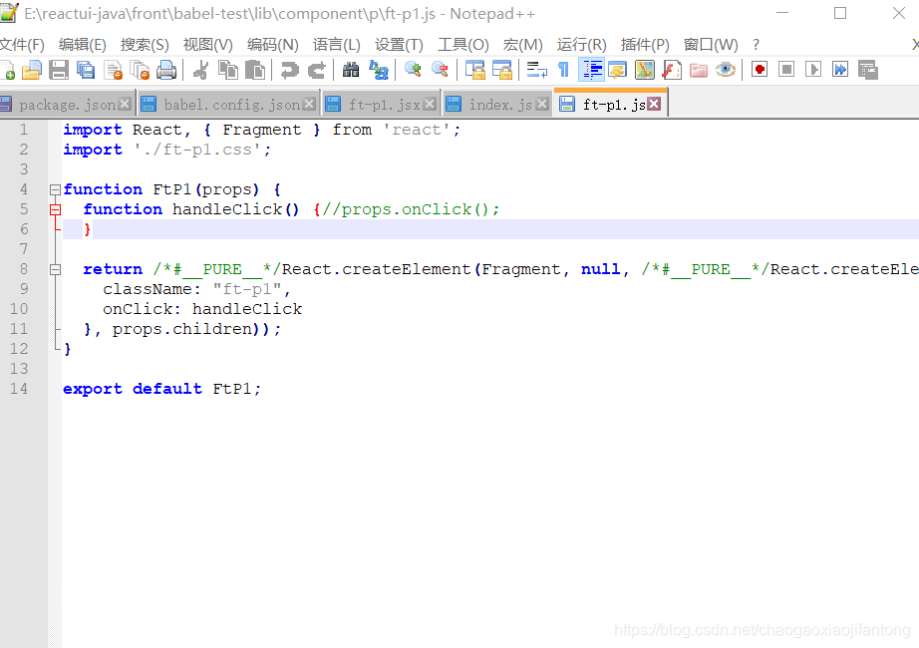Open the 宏(M) menu
The width and height of the screenshot is (919, 648).
pyautogui.click(x=523, y=45)
